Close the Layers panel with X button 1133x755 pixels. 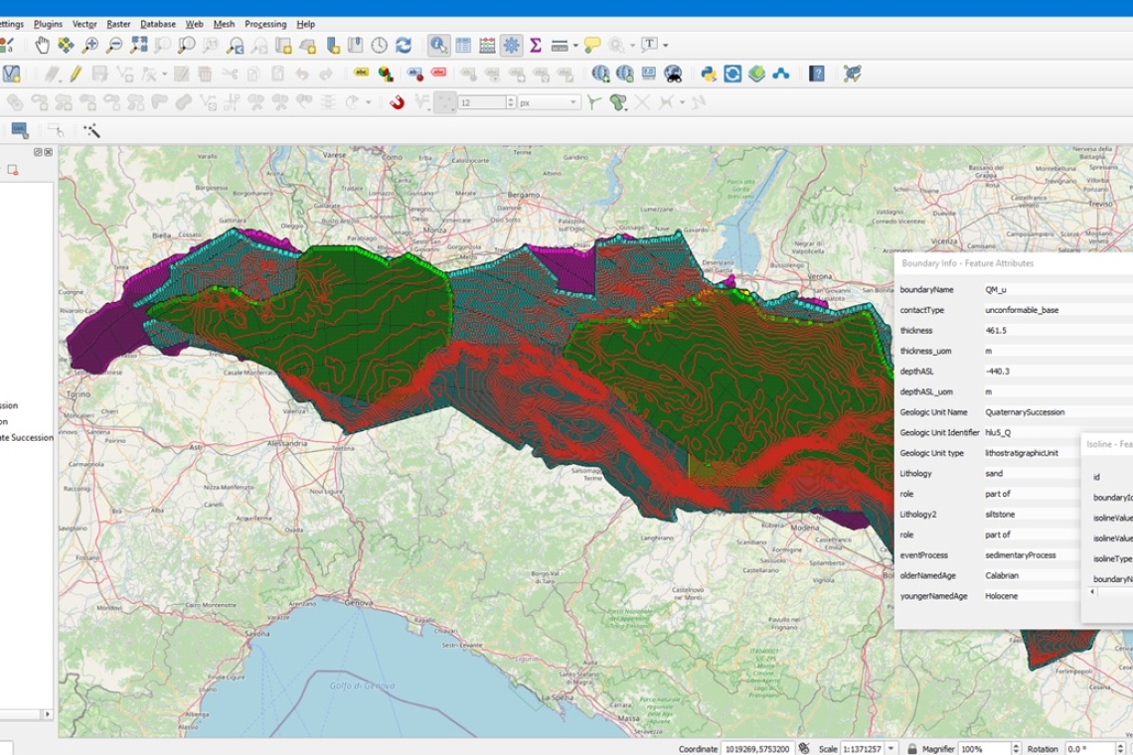[x=49, y=152]
